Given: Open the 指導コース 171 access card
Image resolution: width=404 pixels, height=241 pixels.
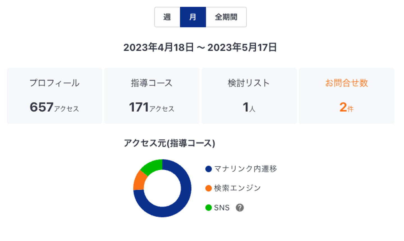Looking at the screenshot, I should click(152, 96).
